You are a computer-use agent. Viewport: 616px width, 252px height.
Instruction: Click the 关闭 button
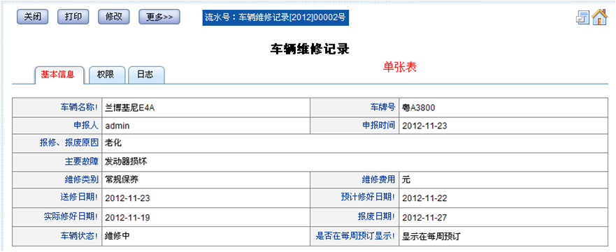pos(32,17)
